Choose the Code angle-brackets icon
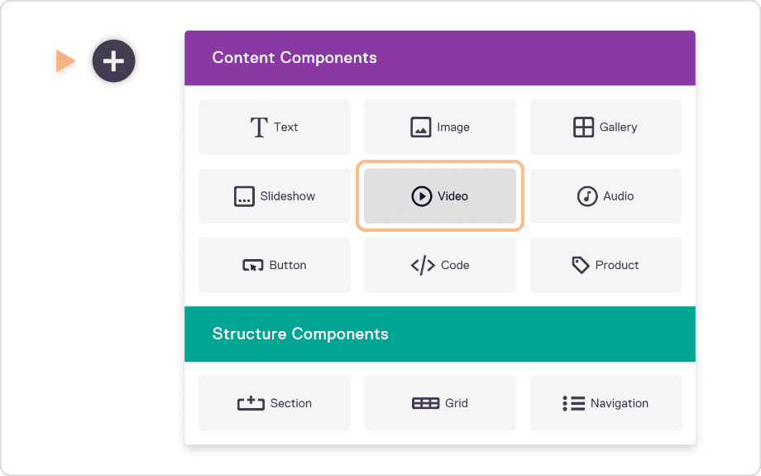The width and height of the screenshot is (761, 476). click(423, 266)
